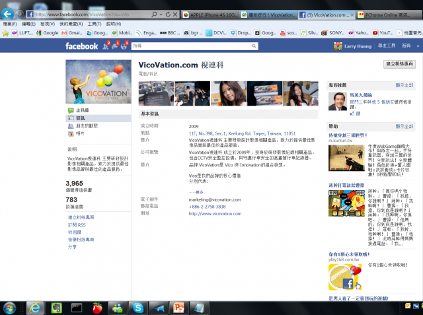Open the YouTube bookmark
Image resolution: width=423 pixels, height=315 pixels.
383,33
